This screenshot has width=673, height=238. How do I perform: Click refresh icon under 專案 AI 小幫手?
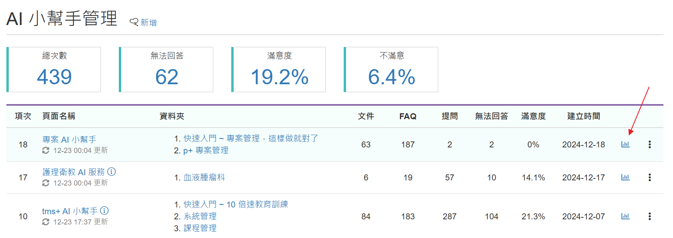coord(46,151)
